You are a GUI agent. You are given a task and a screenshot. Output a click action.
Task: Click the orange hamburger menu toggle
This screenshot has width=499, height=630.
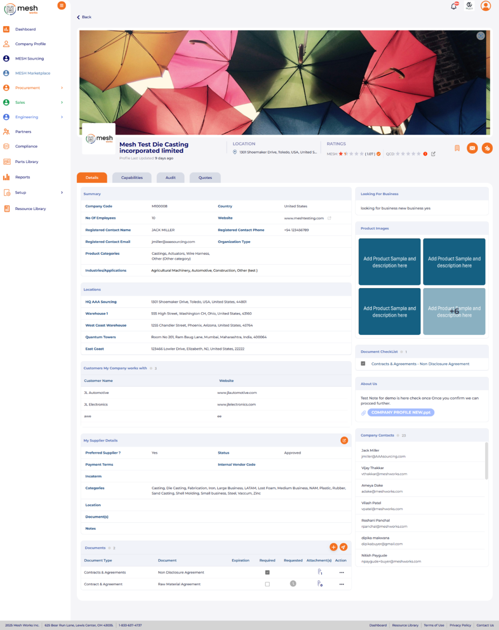pyautogui.click(x=62, y=5)
